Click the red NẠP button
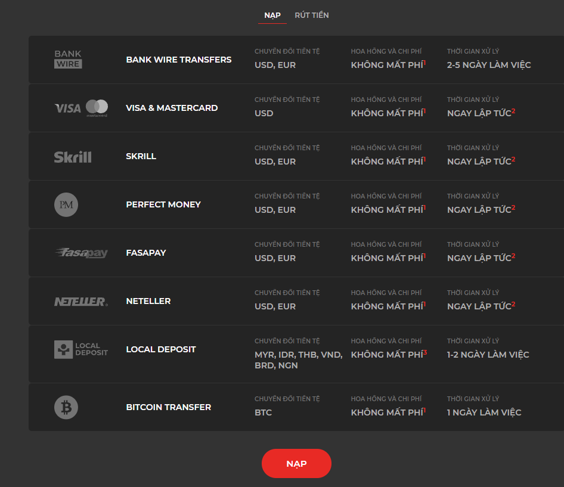The height and width of the screenshot is (487, 564). [x=296, y=464]
